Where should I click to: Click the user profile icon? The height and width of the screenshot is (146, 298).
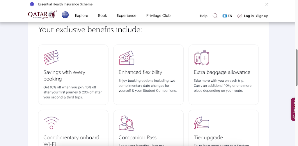pos(240,16)
